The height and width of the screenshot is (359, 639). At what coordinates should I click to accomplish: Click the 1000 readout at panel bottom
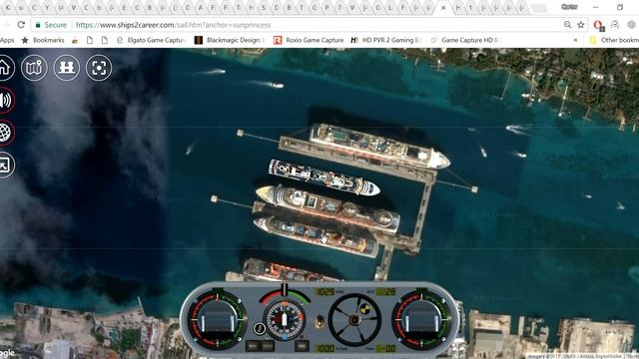pyautogui.click(x=325, y=348)
